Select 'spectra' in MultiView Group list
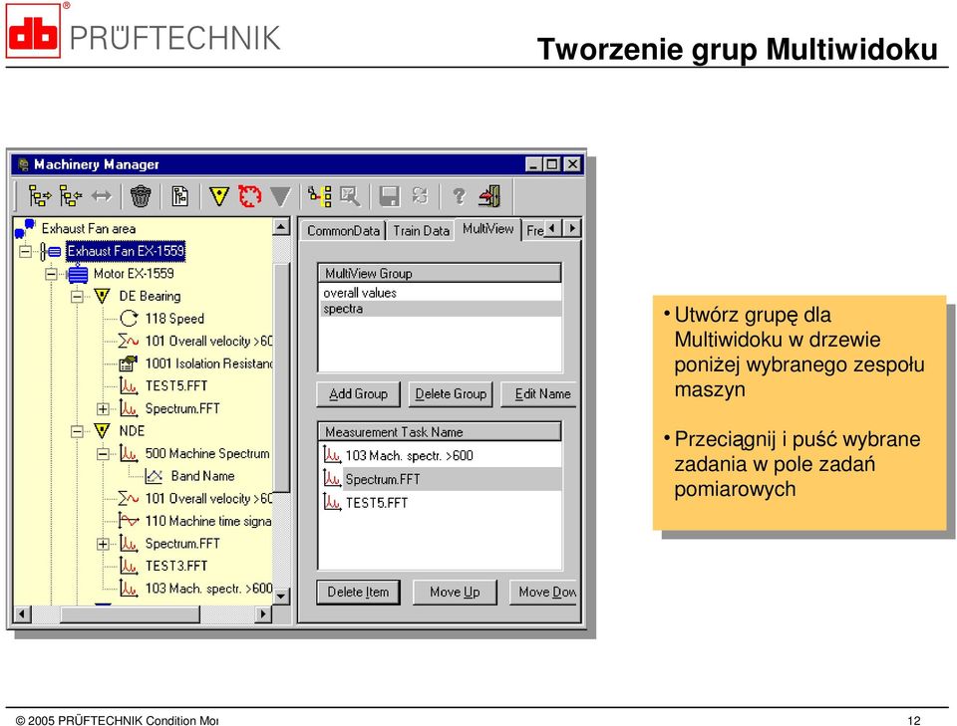The image size is (957, 726). coord(440,309)
